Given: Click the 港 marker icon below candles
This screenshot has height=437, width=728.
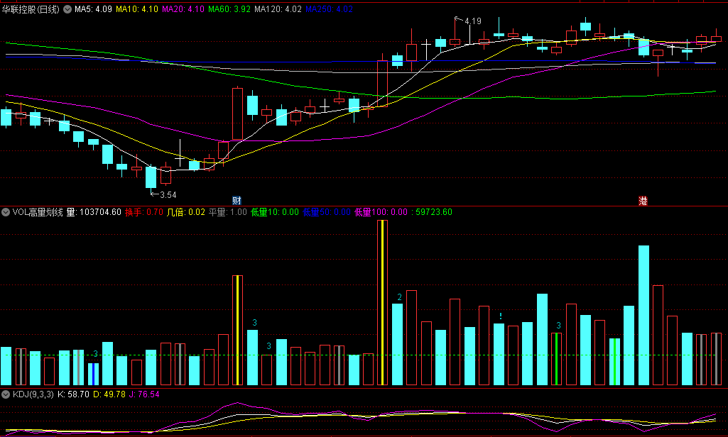Looking at the screenshot, I should click(643, 200).
